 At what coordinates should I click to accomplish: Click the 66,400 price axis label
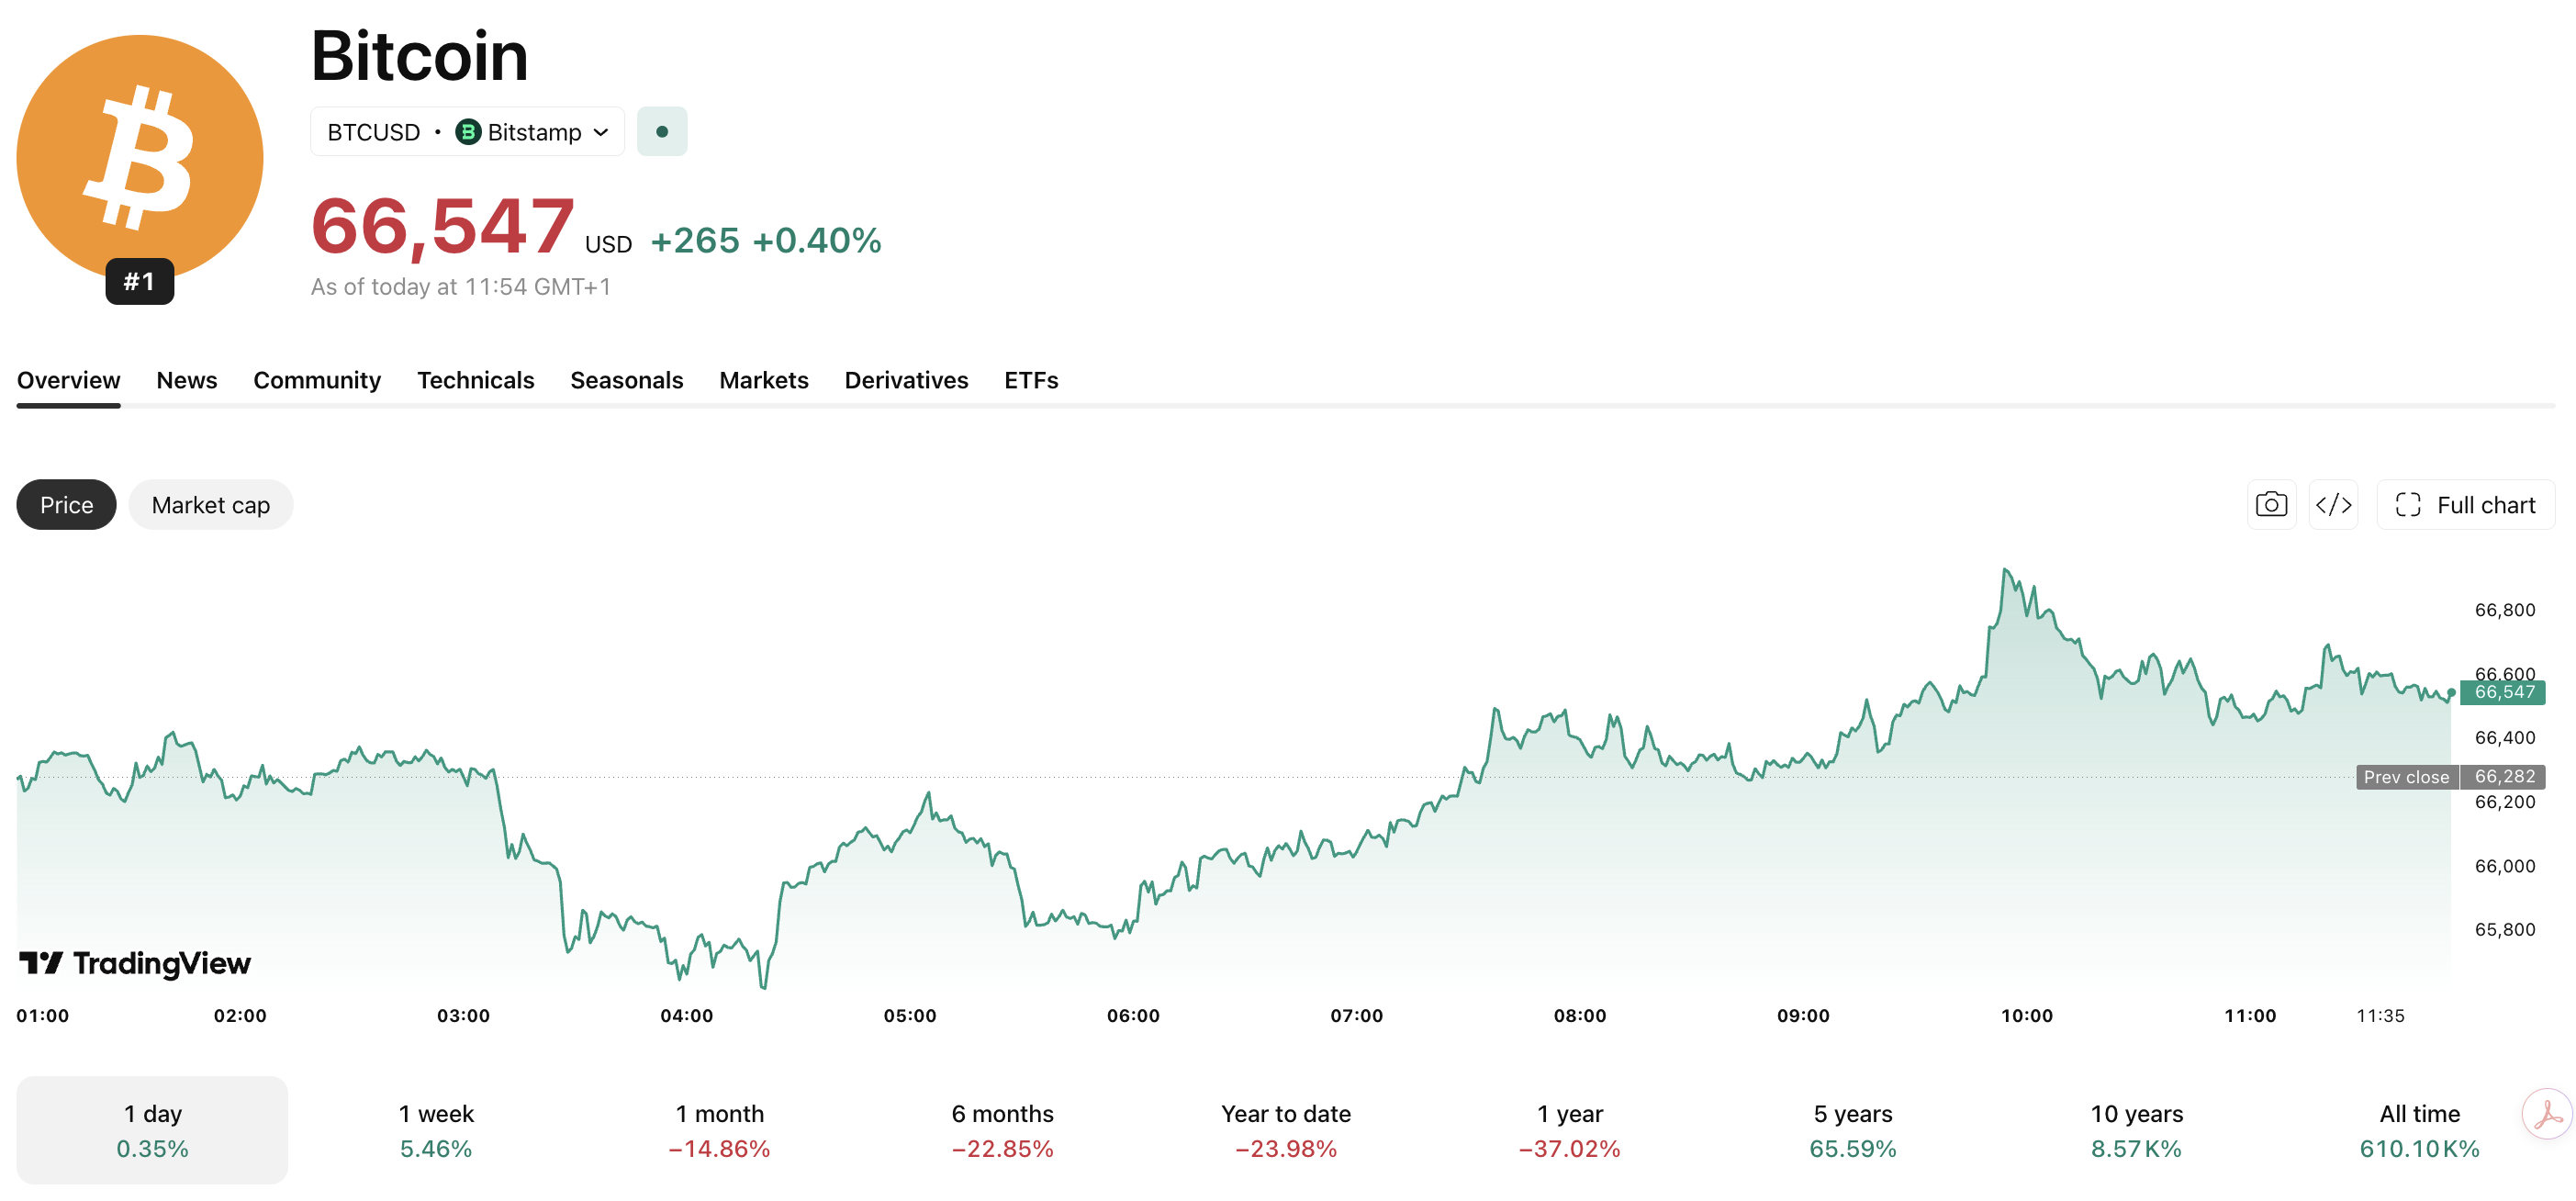(x=2505, y=738)
